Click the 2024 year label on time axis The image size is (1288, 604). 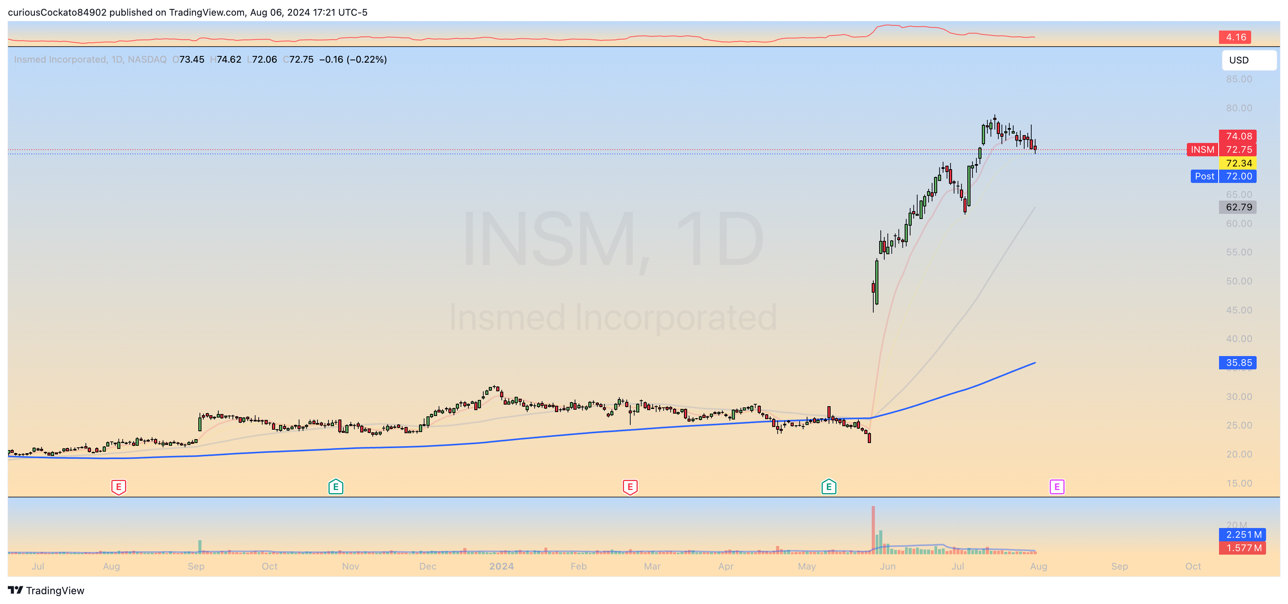[x=501, y=566]
